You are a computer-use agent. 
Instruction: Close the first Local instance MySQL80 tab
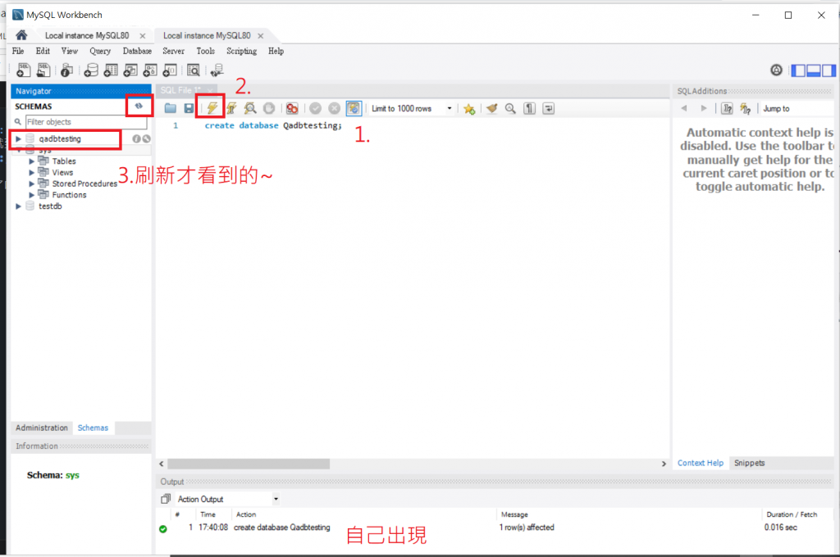tap(143, 36)
